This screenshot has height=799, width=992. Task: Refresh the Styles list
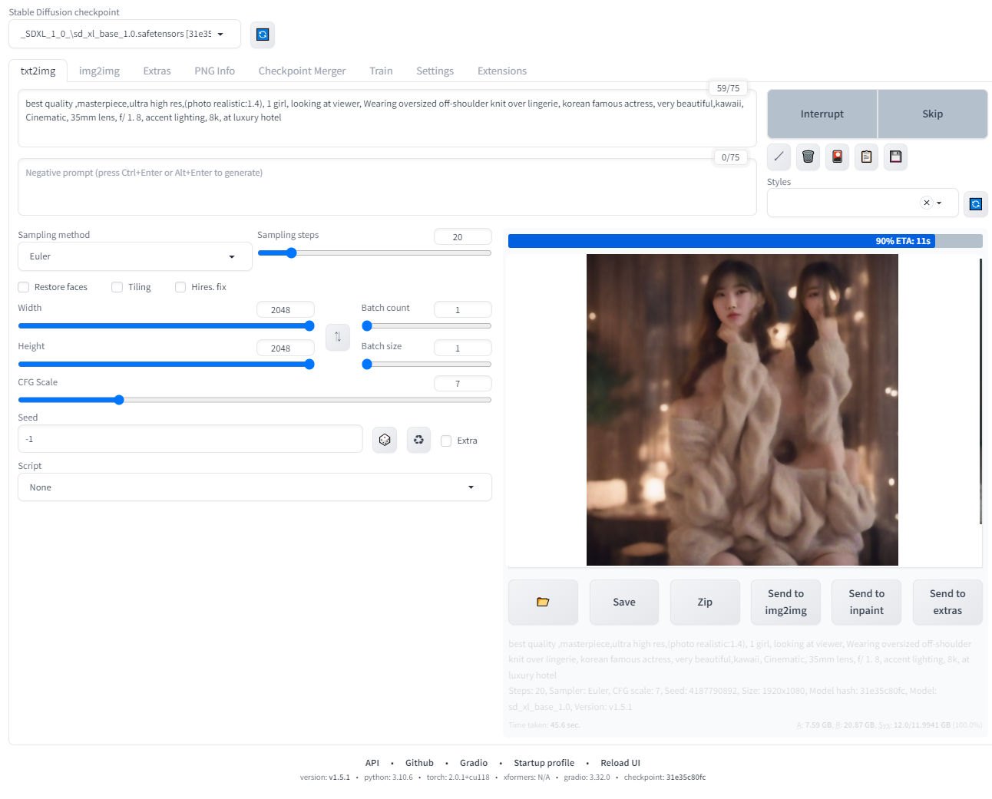[975, 204]
